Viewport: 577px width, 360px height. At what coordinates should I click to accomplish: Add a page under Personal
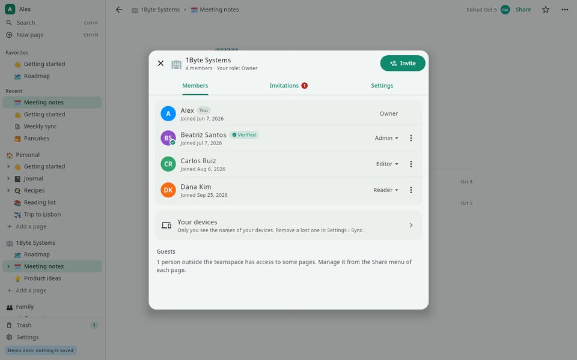[x=52, y=227]
